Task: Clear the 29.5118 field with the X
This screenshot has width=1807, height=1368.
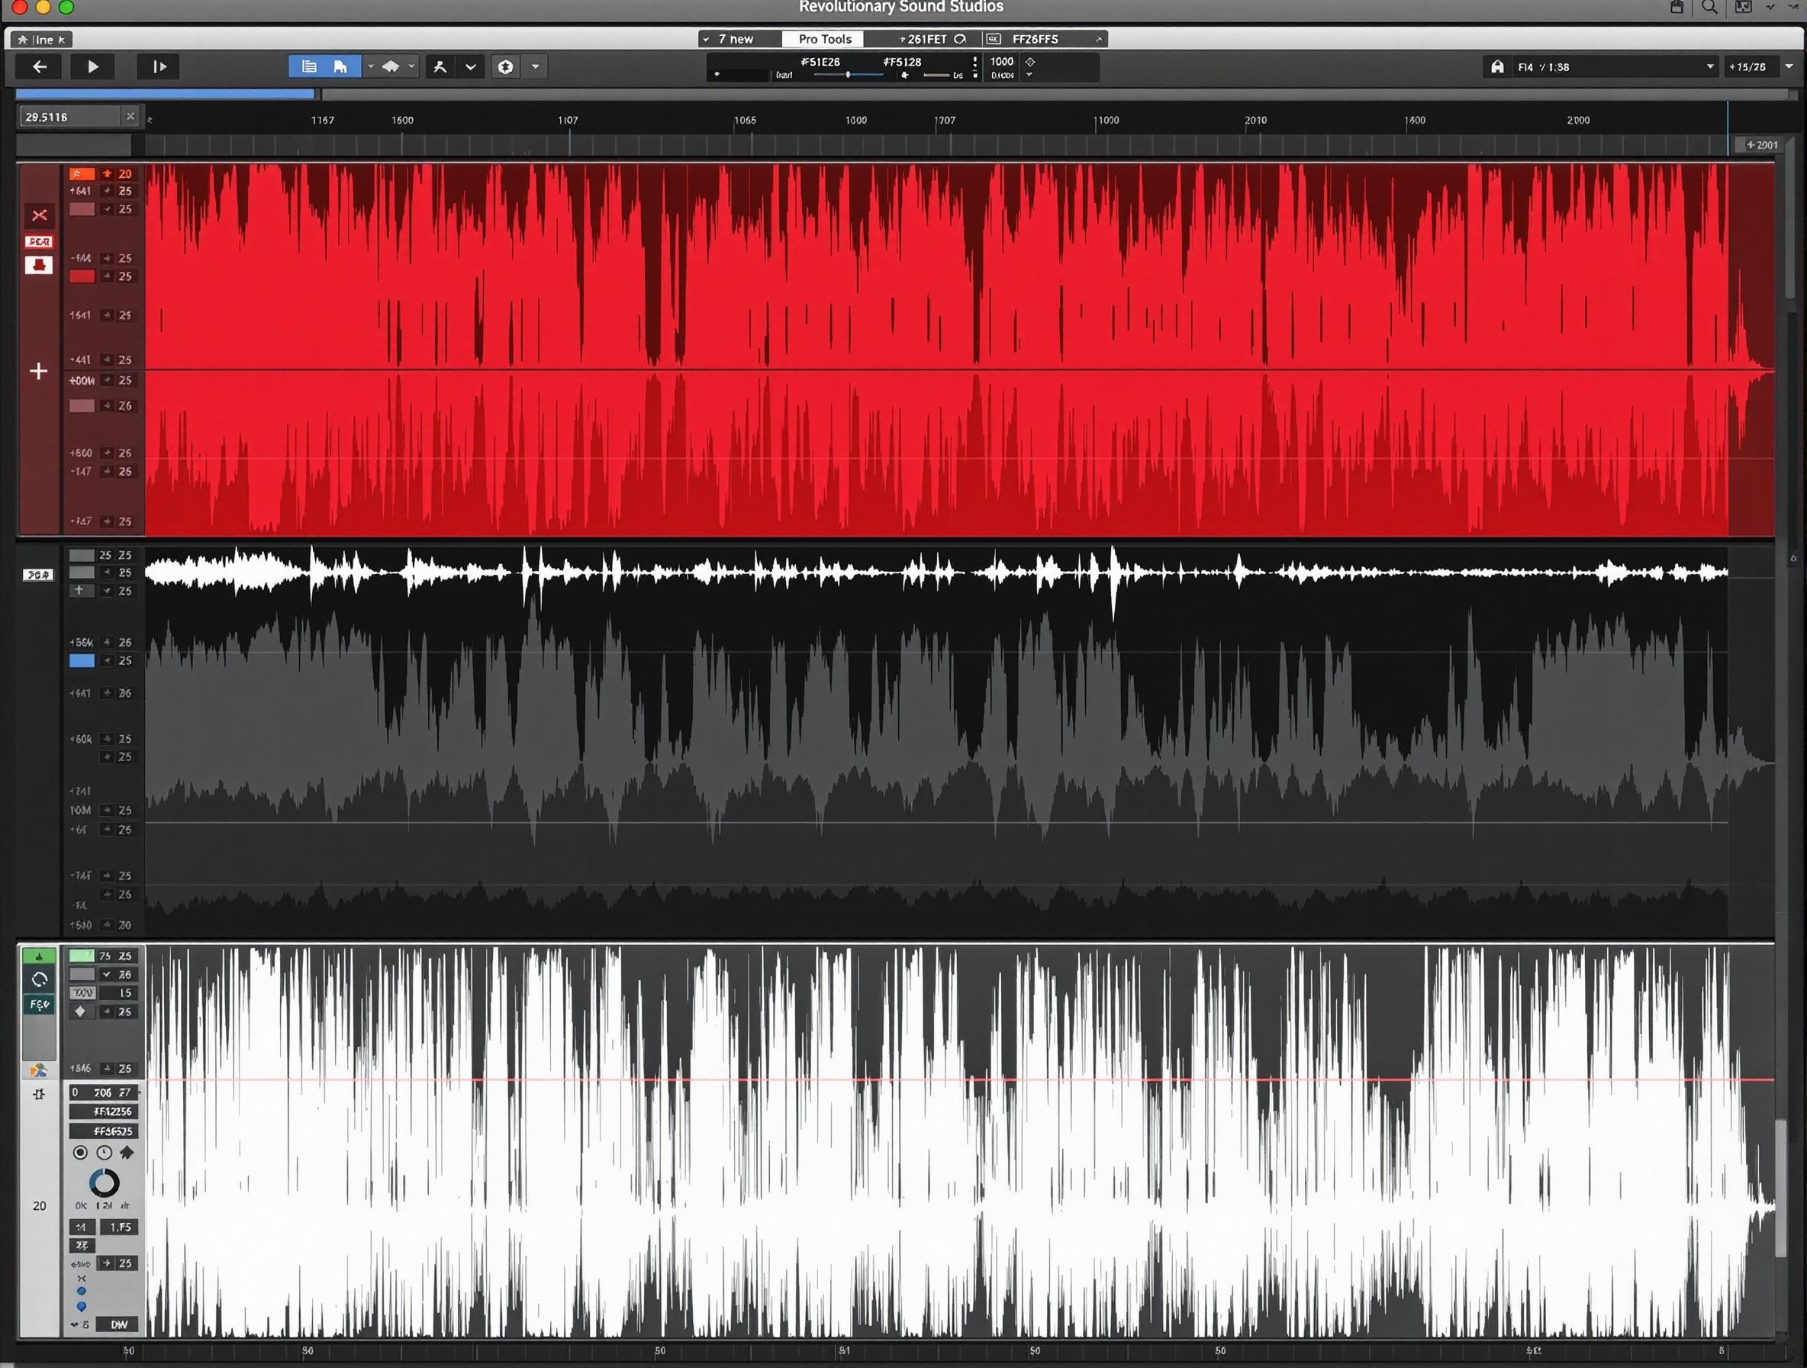Action: click(130, 117)
